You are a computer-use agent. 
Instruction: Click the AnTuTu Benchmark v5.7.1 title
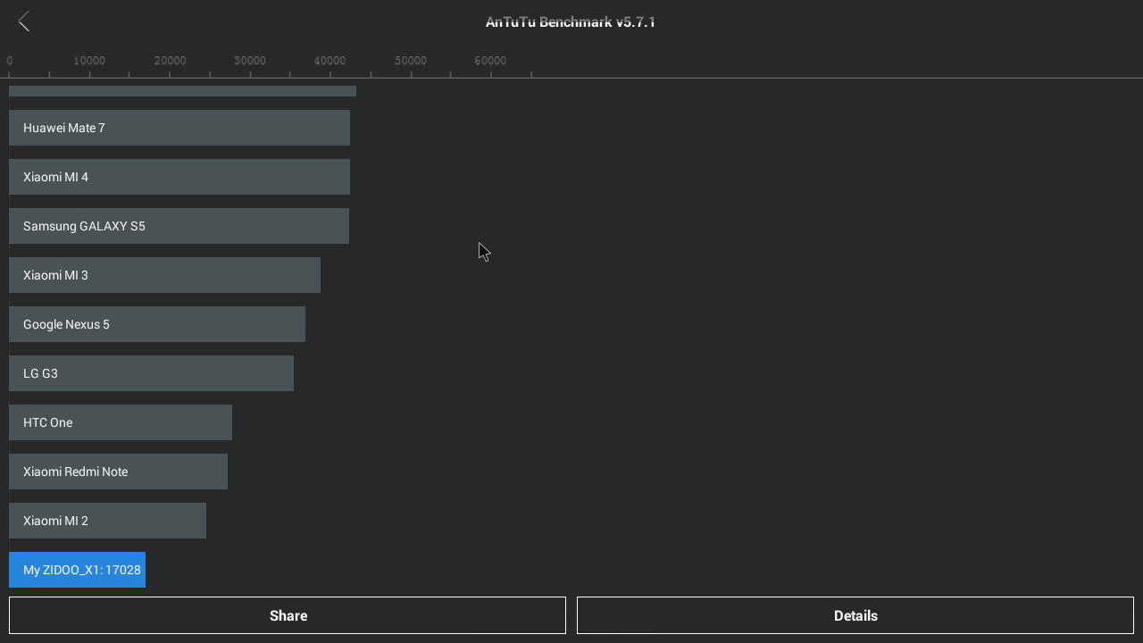tap(571, 21)
